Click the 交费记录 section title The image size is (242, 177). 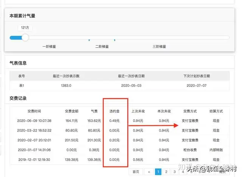click(18, 98)
